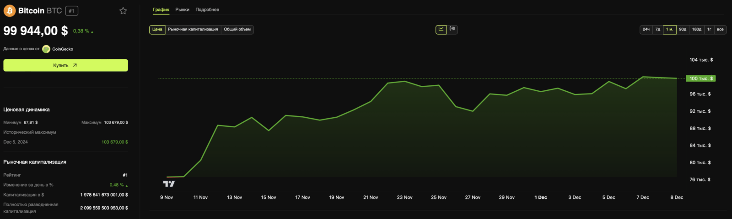Click the #1 rank badge beside BTC

click(x=71, y=11)
